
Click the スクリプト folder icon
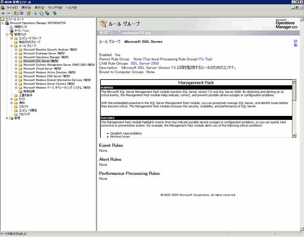point(16,106)
